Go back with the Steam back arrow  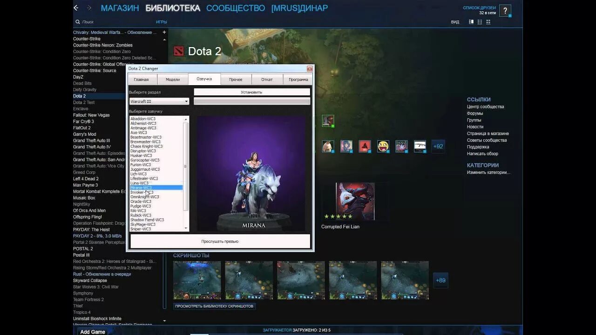pyautogui.click(x=76, y=8)
